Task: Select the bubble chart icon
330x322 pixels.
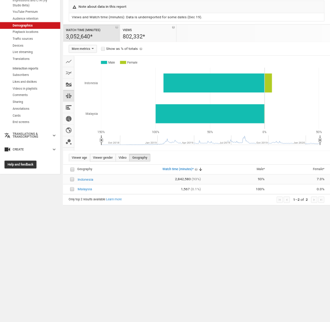Action: (68, 142)
